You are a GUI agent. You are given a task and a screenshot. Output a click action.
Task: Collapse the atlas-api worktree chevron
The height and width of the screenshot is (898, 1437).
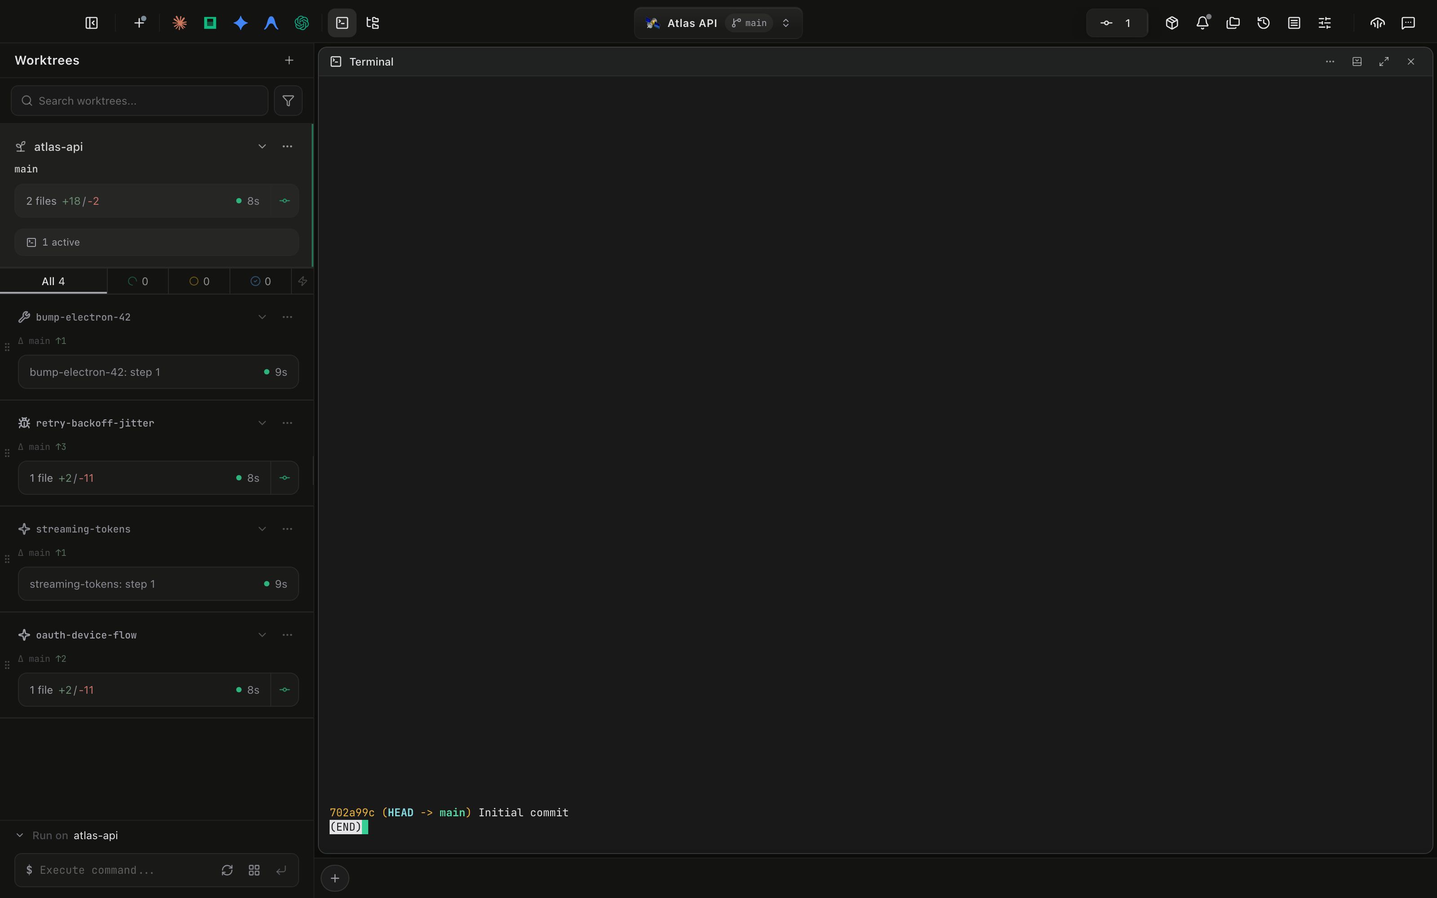tap(262, 147)
